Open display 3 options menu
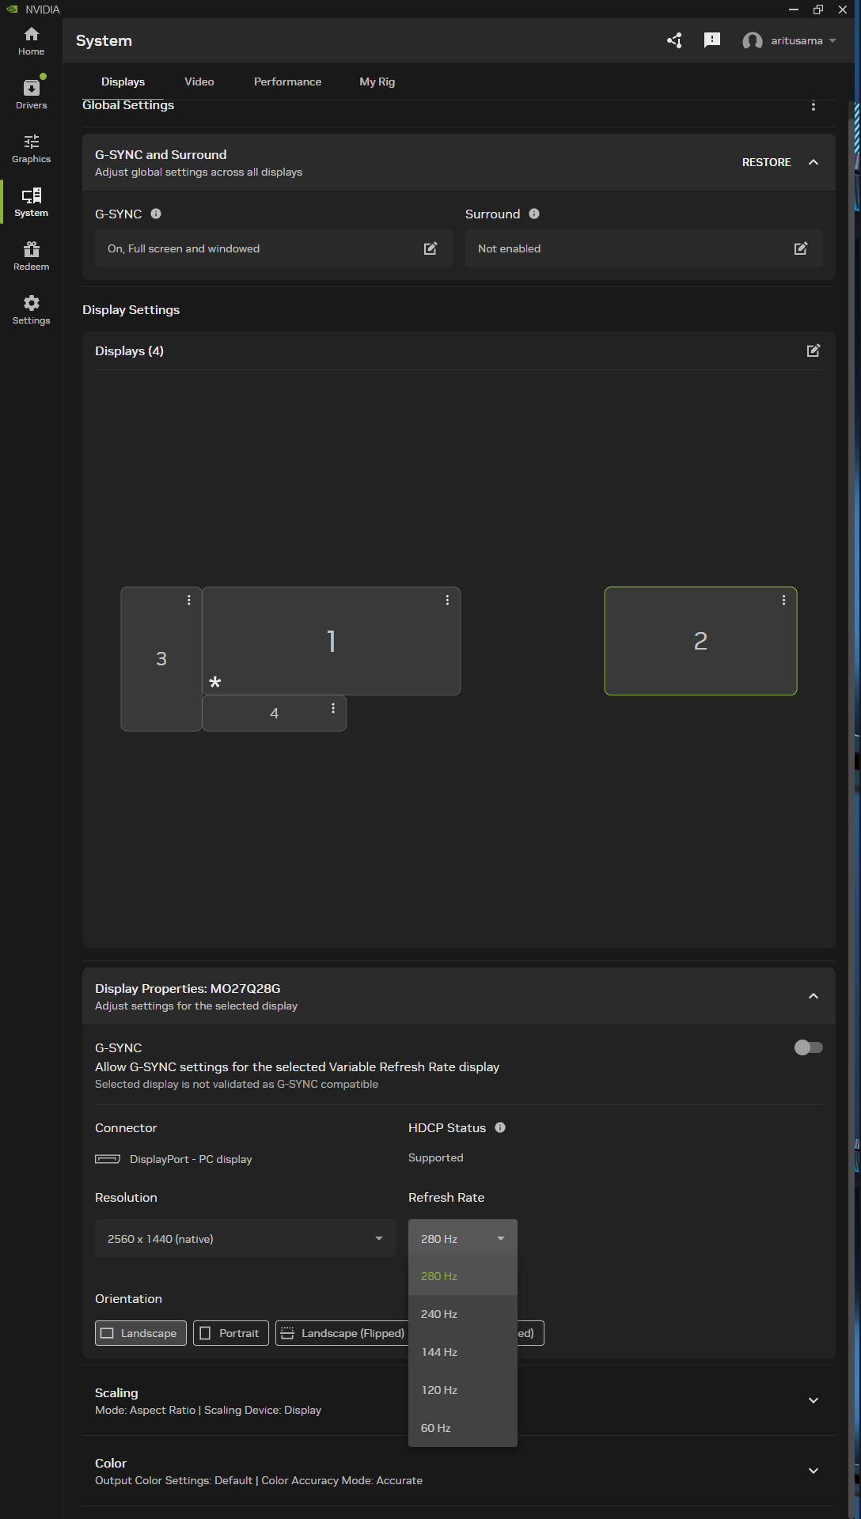 coord(189,600)
